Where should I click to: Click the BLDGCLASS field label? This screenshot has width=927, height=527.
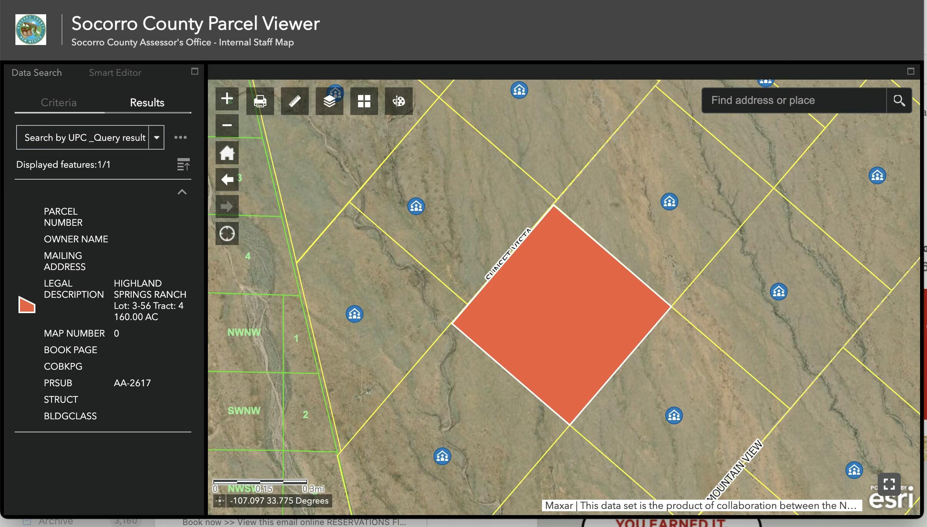[x=70, y=416]
